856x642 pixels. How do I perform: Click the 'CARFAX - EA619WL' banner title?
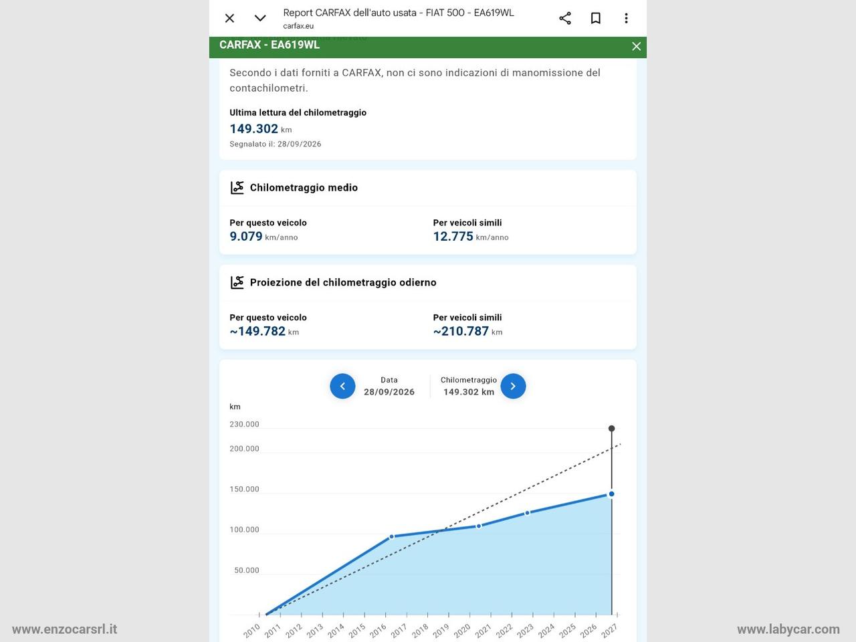point(270,45)
